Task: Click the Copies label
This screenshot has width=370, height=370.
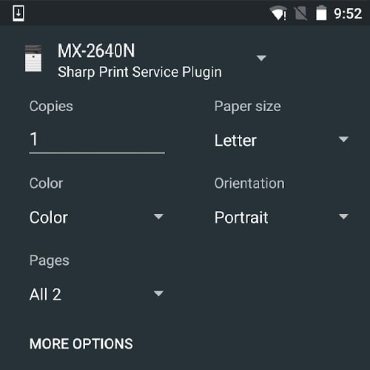Action: point(51,107)
